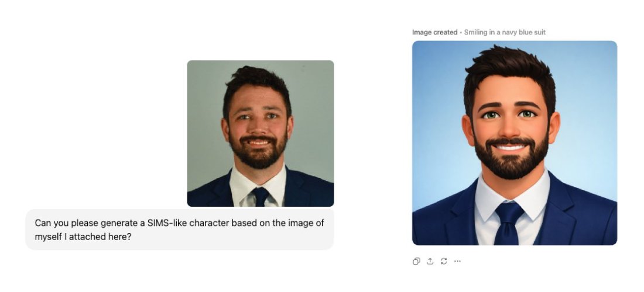
Task: Copy the generated image response
Action: click(x=416, y=261)
